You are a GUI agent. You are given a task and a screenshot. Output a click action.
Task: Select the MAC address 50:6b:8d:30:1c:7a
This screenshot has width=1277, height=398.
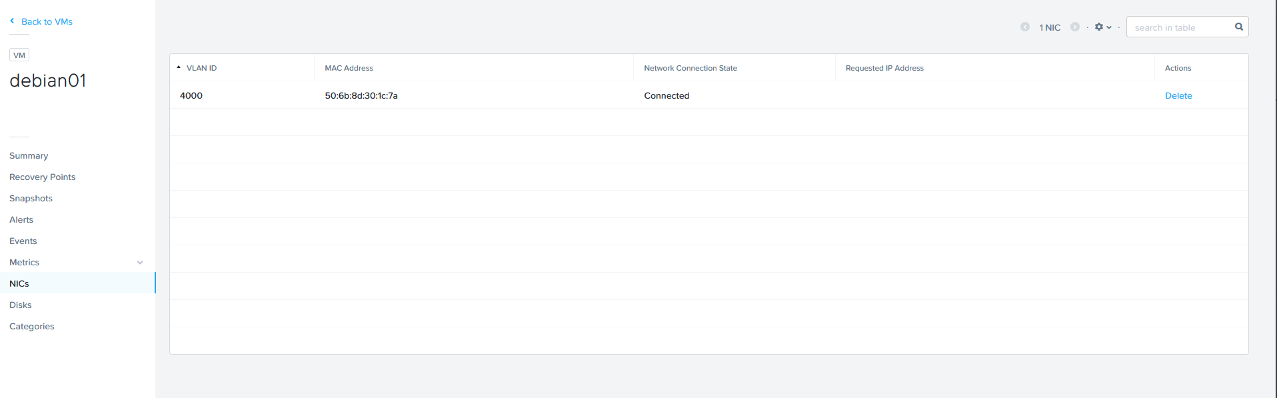coord(361,95)
